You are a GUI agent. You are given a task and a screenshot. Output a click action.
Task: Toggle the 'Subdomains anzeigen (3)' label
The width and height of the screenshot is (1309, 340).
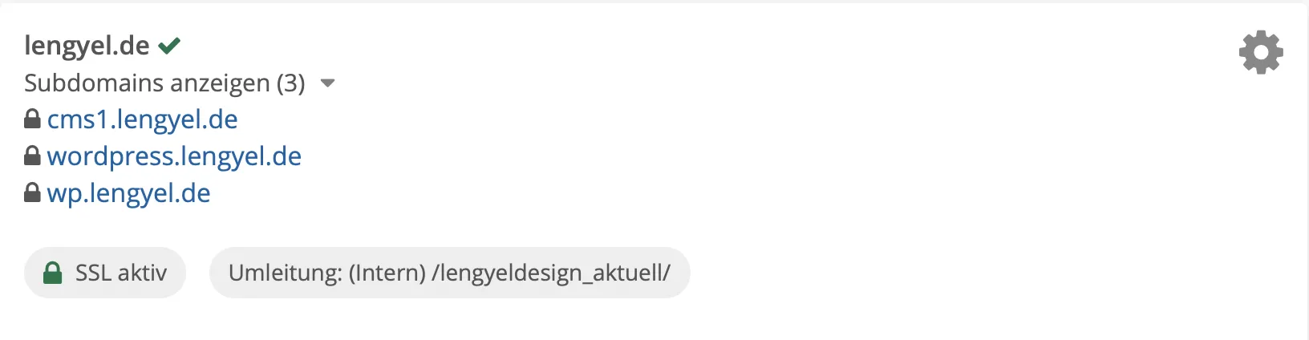[164, 83]
